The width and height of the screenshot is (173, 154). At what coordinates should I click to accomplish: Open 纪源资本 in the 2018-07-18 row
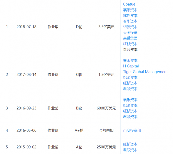click(130, 27)
